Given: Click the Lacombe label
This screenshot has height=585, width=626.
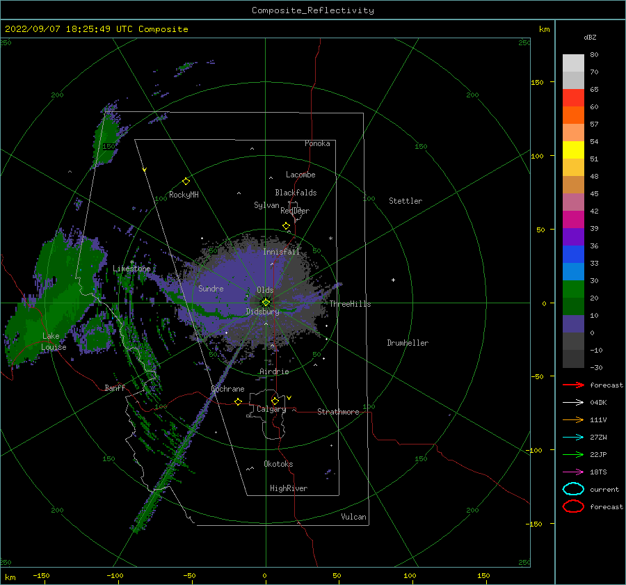Looking at the screenshot, I should point(300,175).
